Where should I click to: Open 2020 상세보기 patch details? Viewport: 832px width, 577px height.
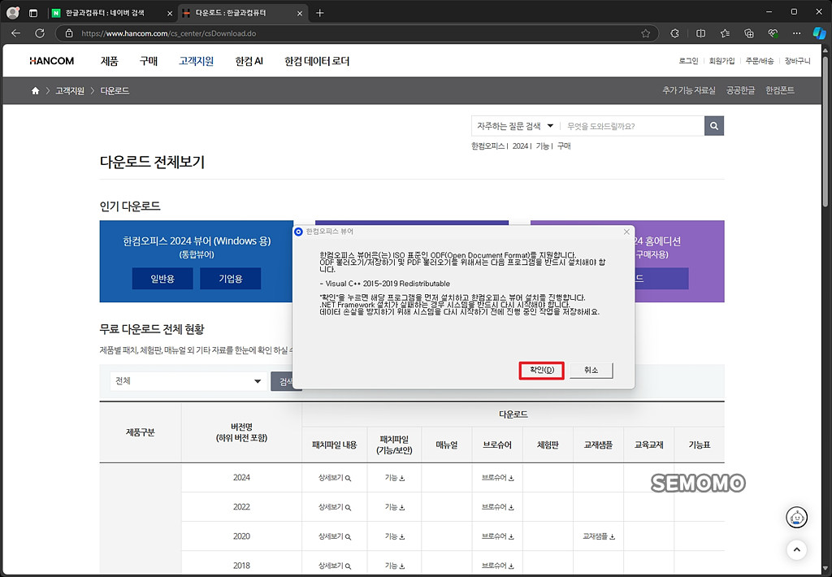(334, 536)
